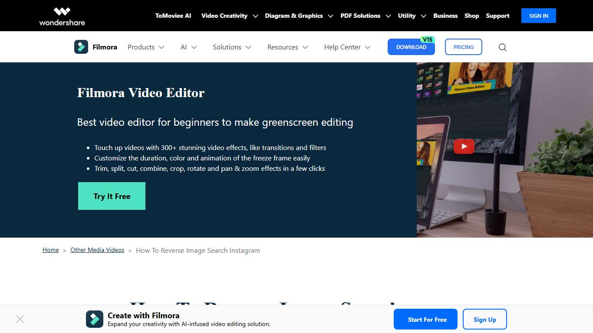Click the Filmora diamond logo icon
The height and width of the screenshot is (333, 593).
click(81, 47)
